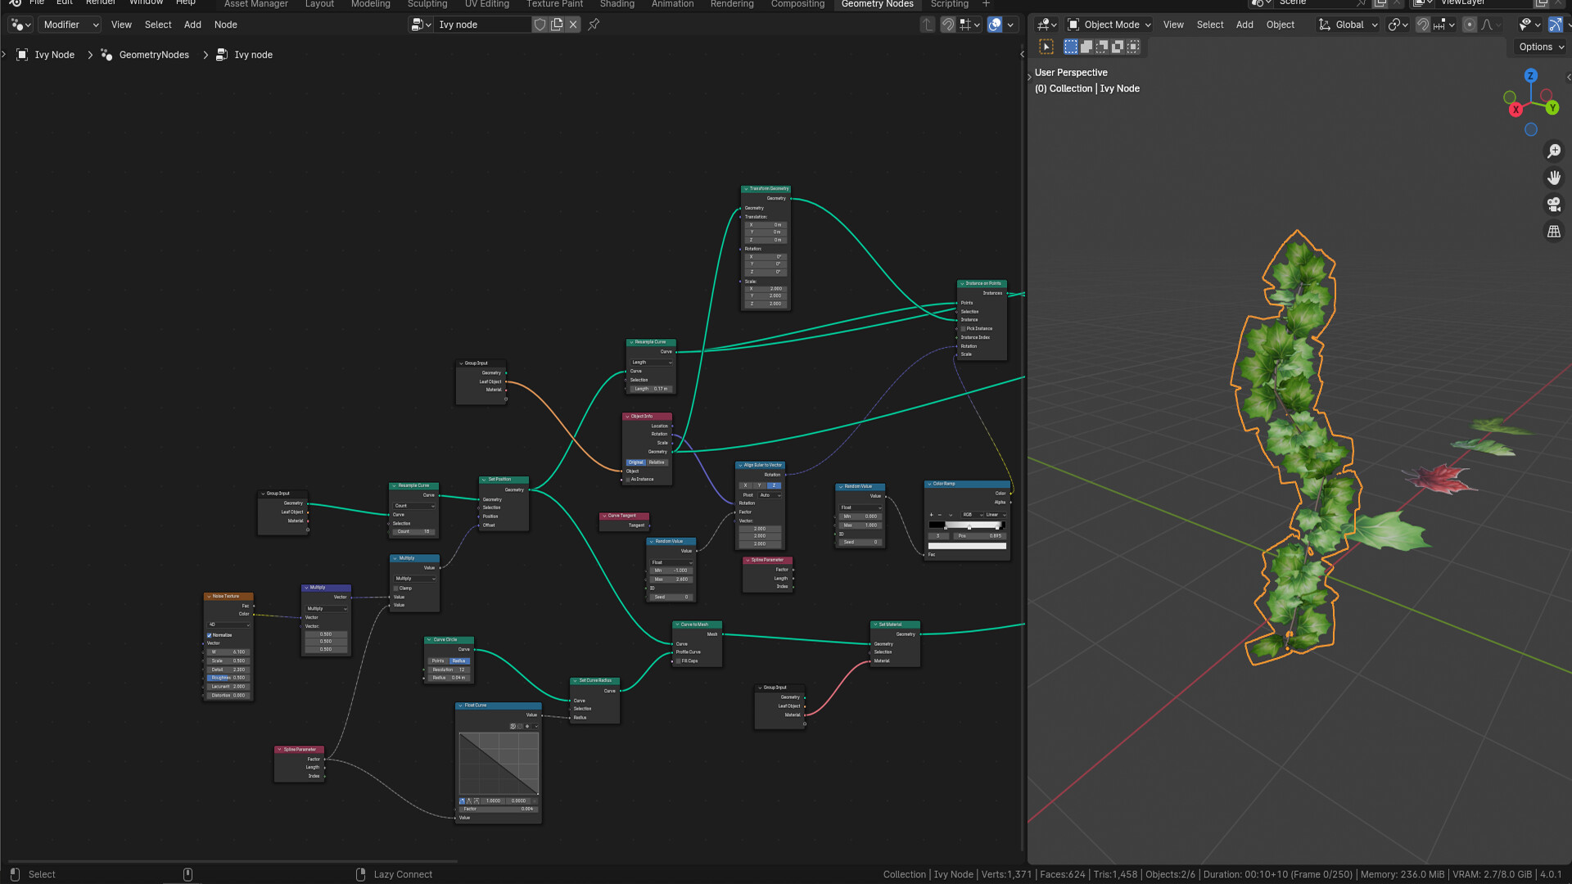
Task: Click the Ivy node name input field
Action: [483, 25]
